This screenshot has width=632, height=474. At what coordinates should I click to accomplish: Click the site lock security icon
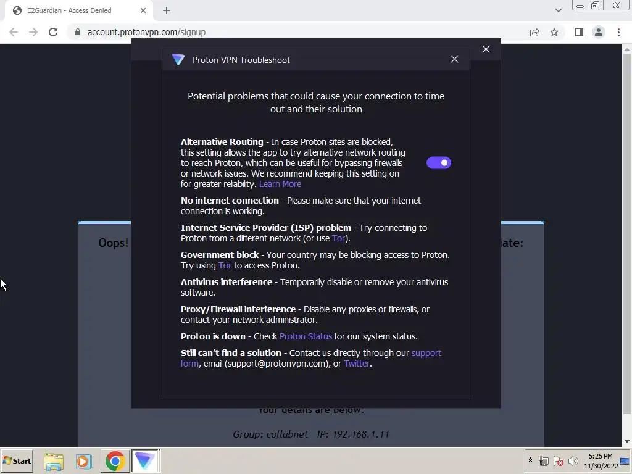pyautogui.click(x=78, y=32)
